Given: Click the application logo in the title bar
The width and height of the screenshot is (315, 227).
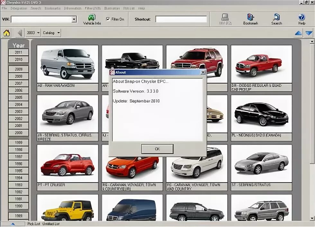Looking at the screenshot, I should (3, 2).
